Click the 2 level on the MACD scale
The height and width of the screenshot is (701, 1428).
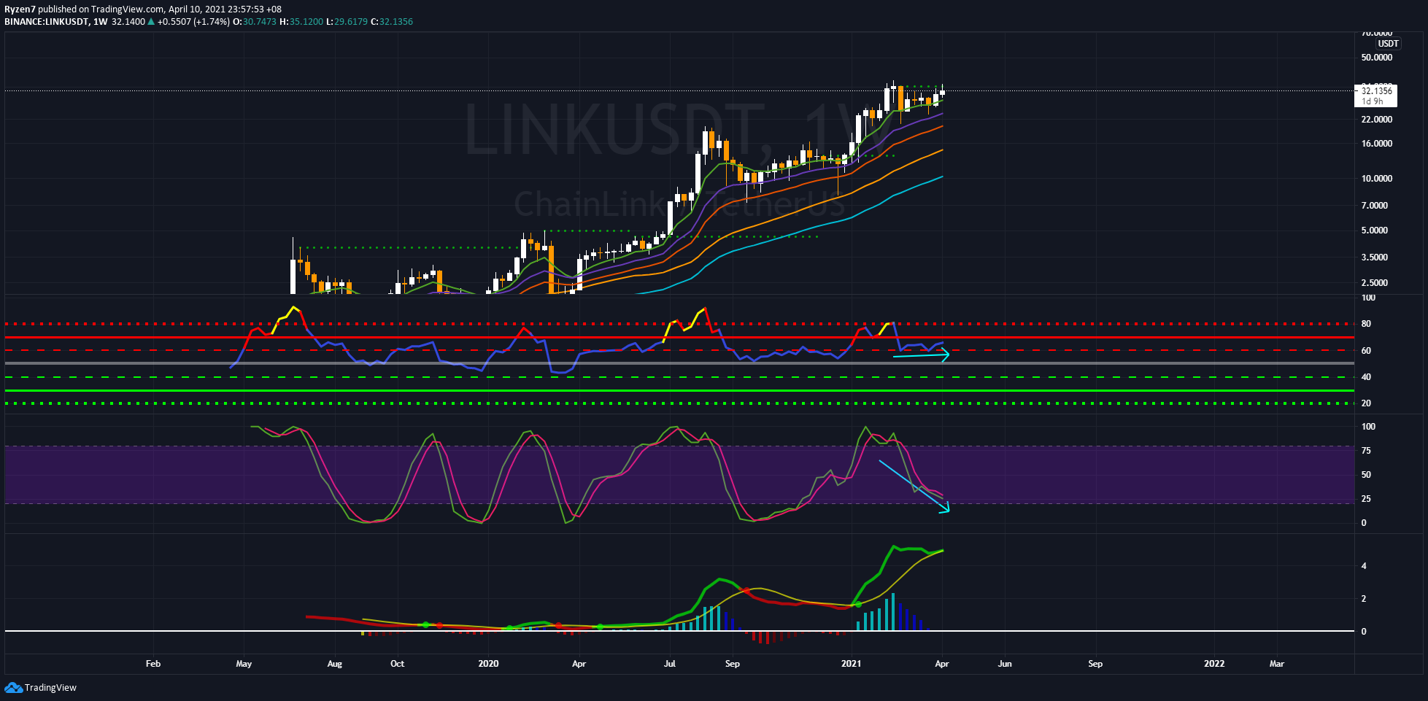click(x=1364, y=599)
